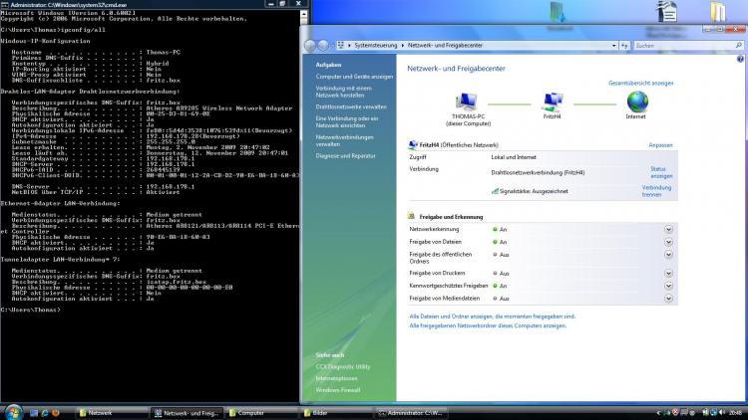Click Status anzeigen link

pyautogui.click(x=661, y=172)
